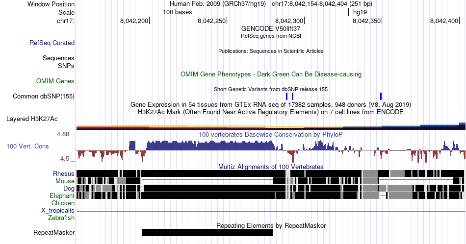Click the black RepeatMasker element block
466x244 pixels.
click(x=207, y=232)
